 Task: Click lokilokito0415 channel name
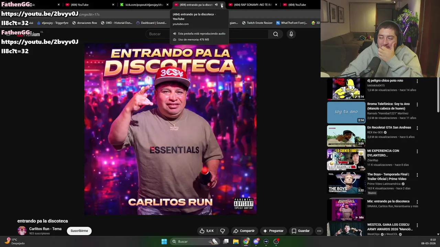click(376, 85)
